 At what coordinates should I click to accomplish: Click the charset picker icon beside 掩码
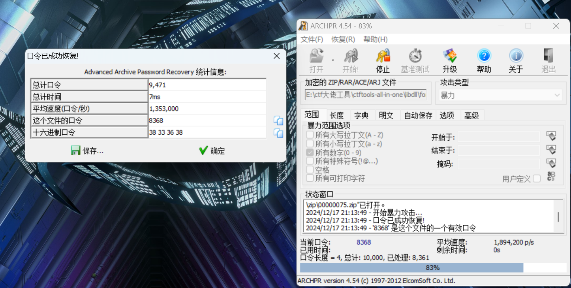tap(551, 163)
